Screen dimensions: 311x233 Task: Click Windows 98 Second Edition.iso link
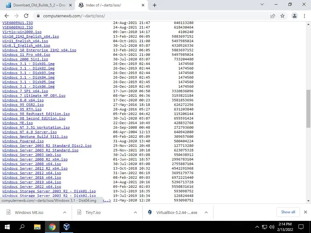pos(34,119)
